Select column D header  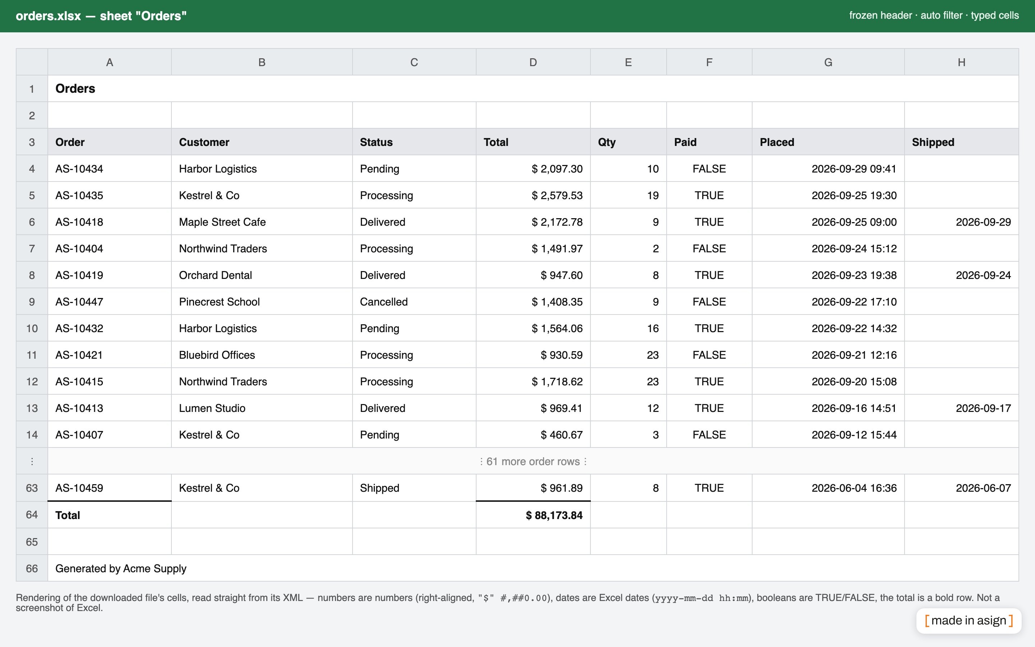coord(533,62)
